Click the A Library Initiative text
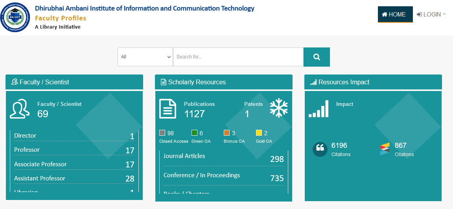 point(58,27)
